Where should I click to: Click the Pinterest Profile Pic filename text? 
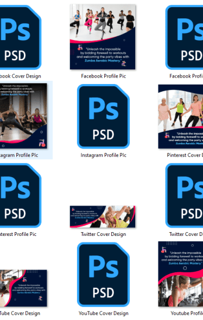coord(18,234)
